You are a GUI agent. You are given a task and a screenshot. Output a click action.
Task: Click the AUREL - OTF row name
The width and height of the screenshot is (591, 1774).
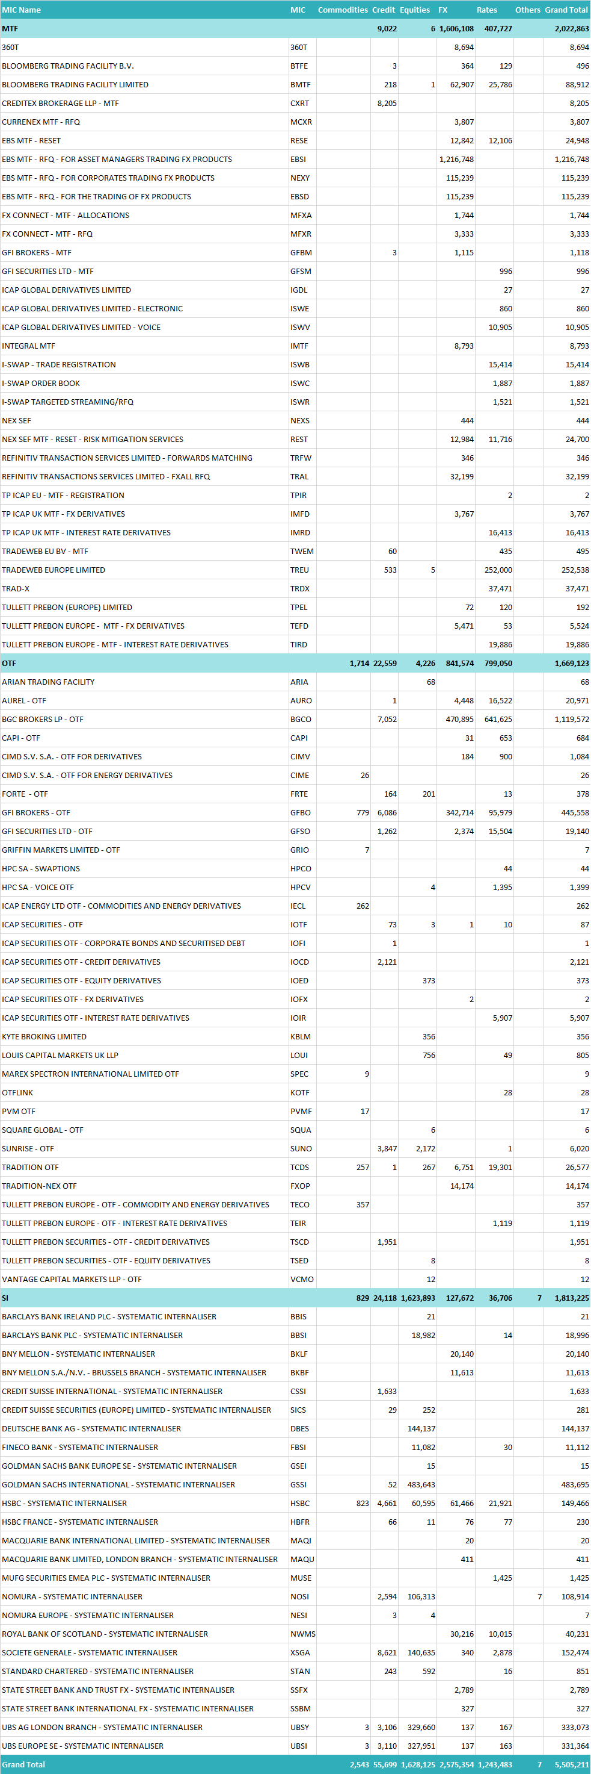(24, 700)
